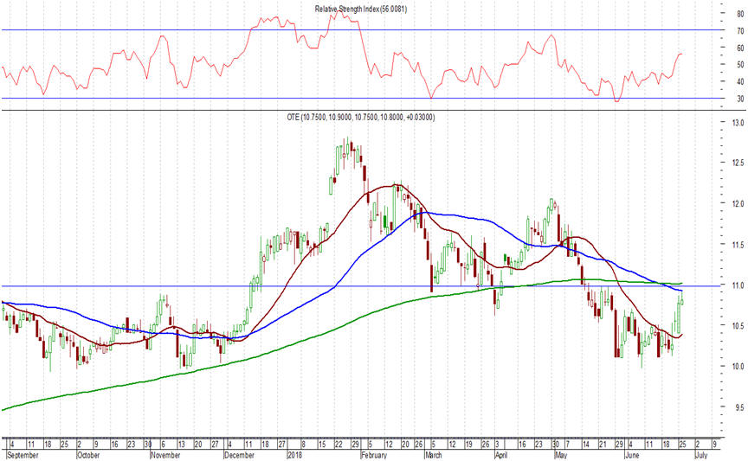Click date label 3 above April
The width and height of the screenshot is (748, 461).
(x=497, y=445)
